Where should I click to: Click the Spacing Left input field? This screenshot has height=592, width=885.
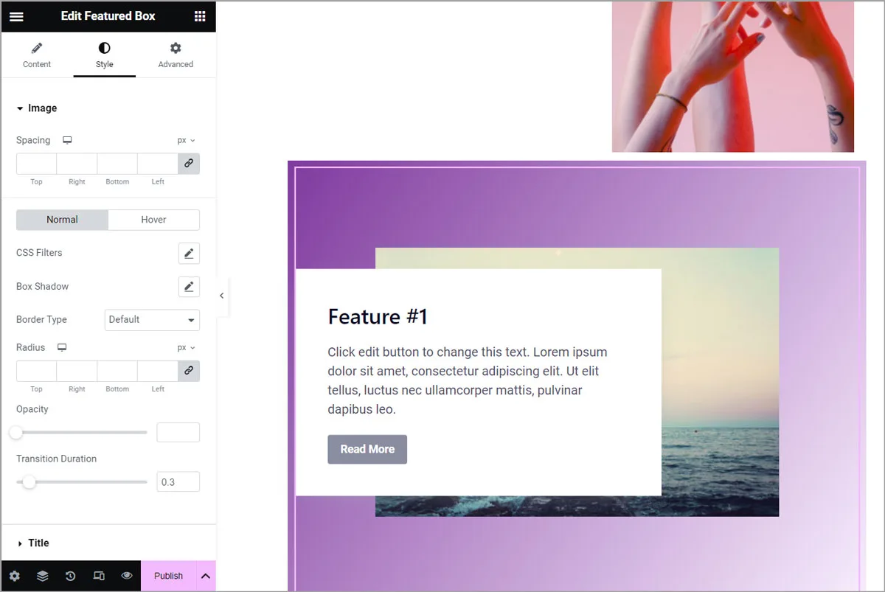click(x=158, y=164)
